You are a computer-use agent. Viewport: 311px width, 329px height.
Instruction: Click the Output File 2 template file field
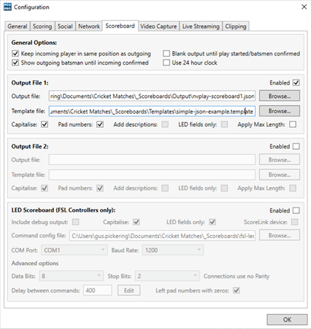coord(152,175)
